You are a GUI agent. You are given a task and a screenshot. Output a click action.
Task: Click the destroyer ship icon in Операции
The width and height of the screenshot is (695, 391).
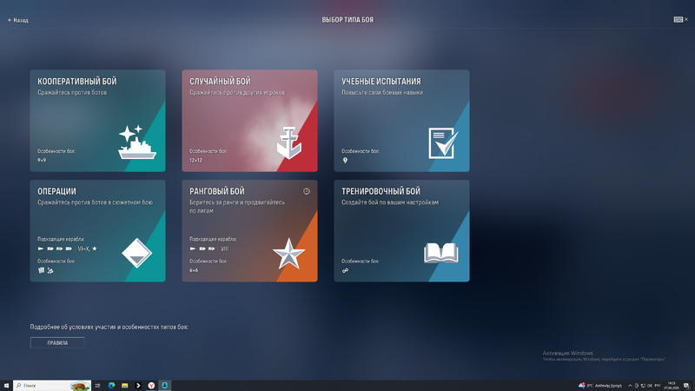41,249
